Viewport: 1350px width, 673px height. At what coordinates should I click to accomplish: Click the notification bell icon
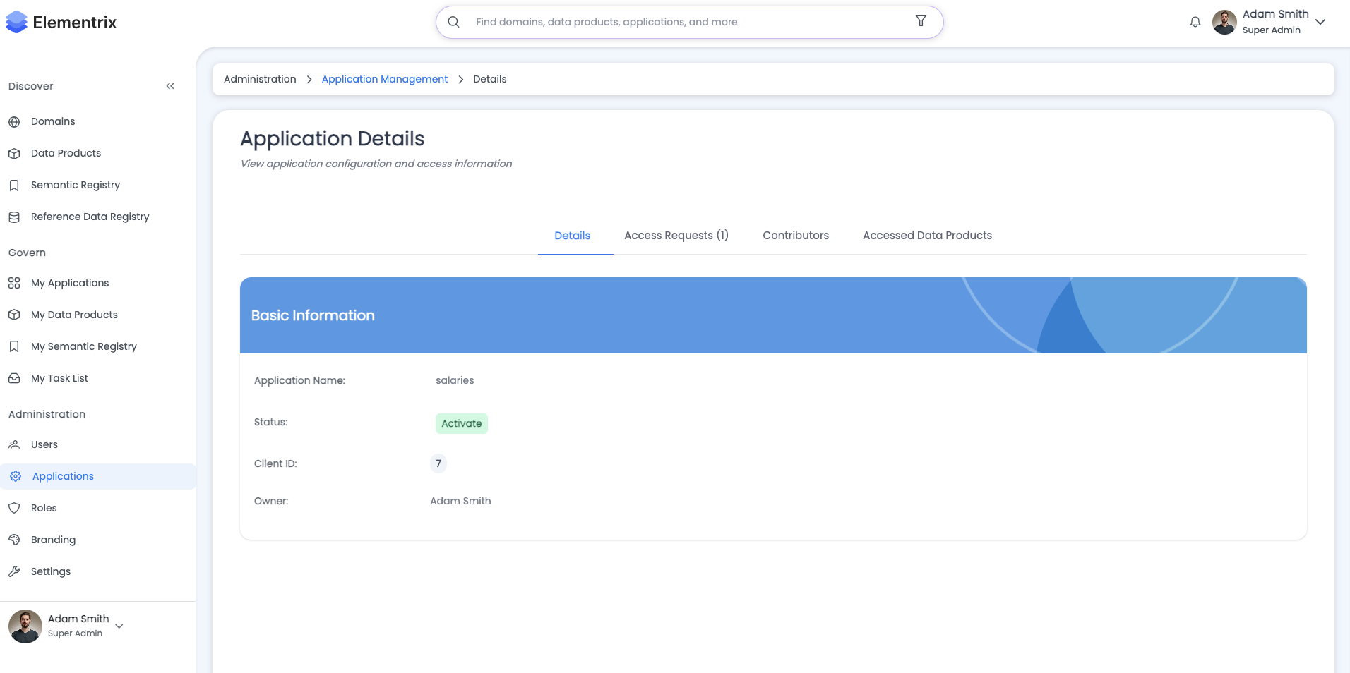(x=1195, y=22)
